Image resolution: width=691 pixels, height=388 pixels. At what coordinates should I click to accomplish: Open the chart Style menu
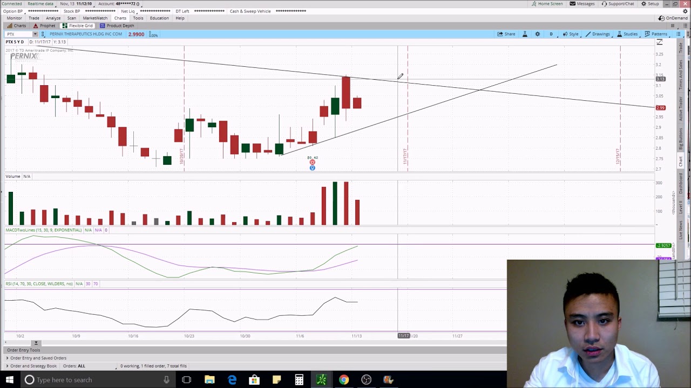point(570,34)
